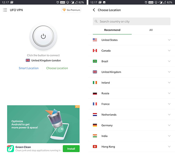Select the United States country name

(x=109, y=40)
